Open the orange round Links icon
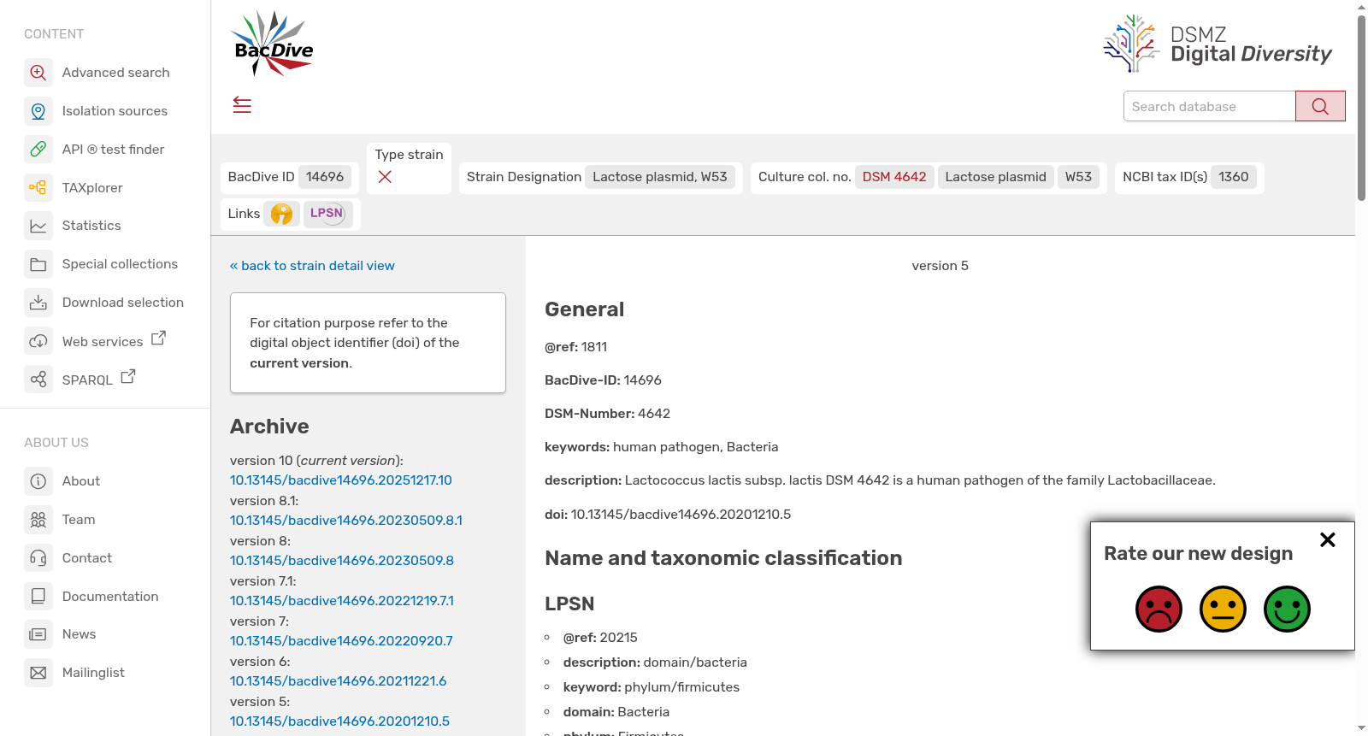 point(281,214)
